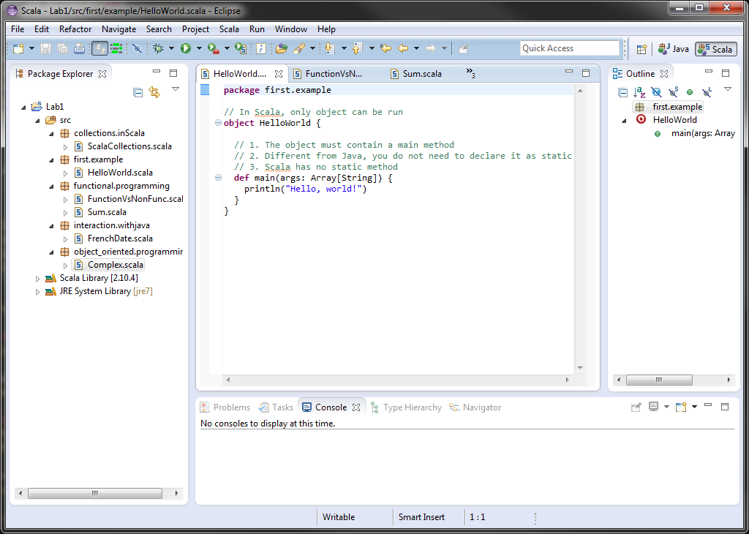Click the Search flashlight icon
Image resolution: width=749 pixels, height=534 pixels.
coord(299,48)
